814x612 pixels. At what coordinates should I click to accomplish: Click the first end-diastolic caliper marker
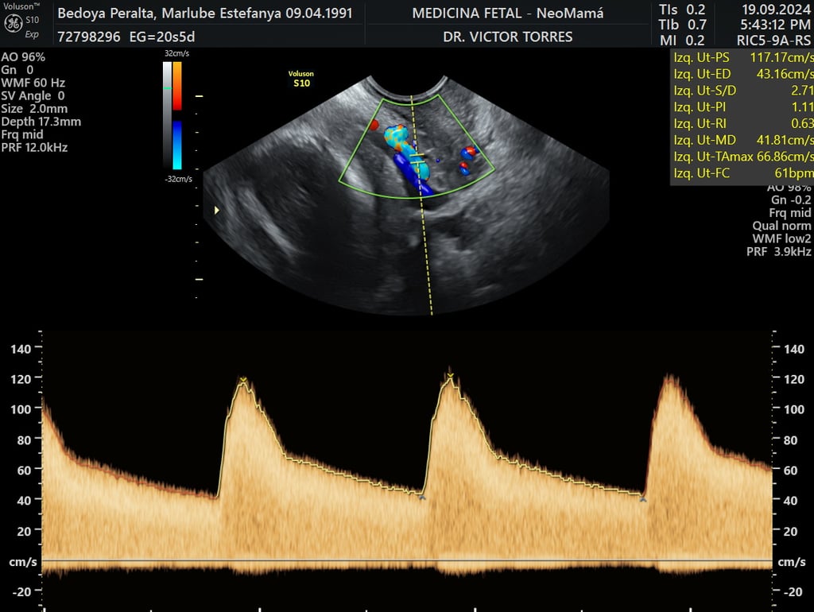coord(422,498)
